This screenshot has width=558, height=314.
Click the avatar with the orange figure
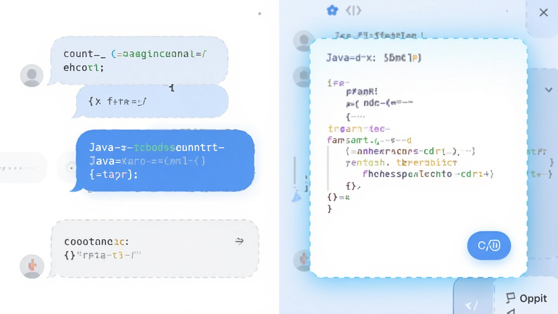[32, 266]
